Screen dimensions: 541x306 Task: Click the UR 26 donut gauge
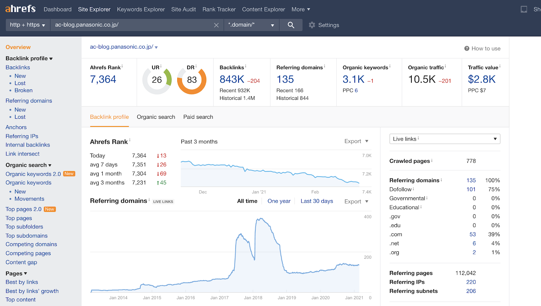157,80
